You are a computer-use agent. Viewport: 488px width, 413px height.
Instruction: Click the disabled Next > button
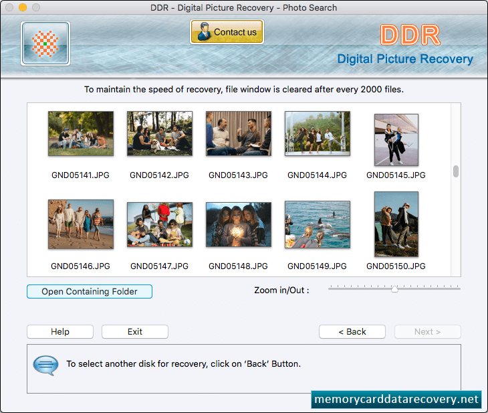(428, 331)
